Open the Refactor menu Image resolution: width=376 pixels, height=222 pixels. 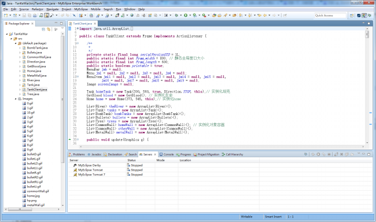[x=38, y=9]
